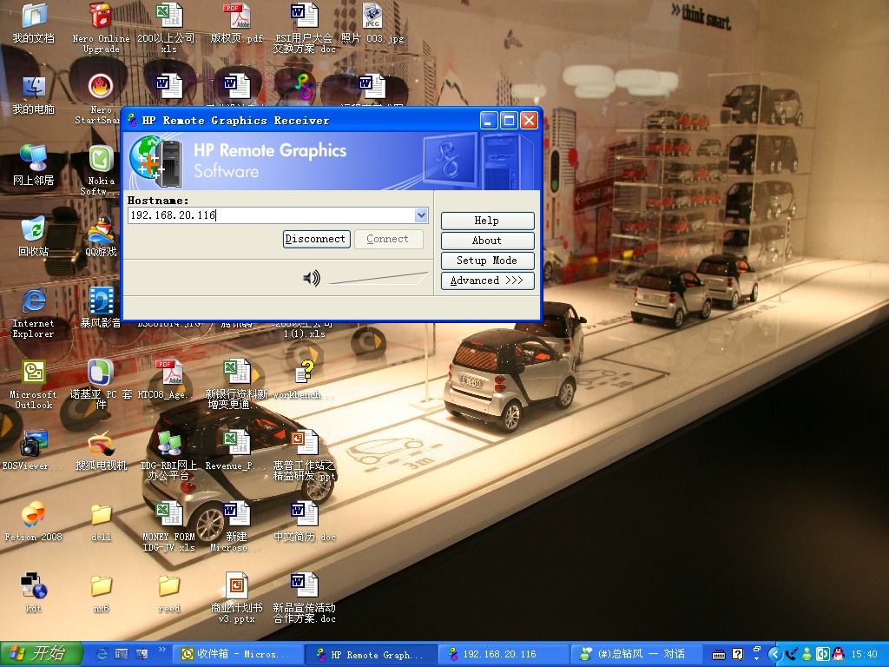Open the 开始 Start menu
The width and height of the screenshot is (889, 667).
(42, 654)
